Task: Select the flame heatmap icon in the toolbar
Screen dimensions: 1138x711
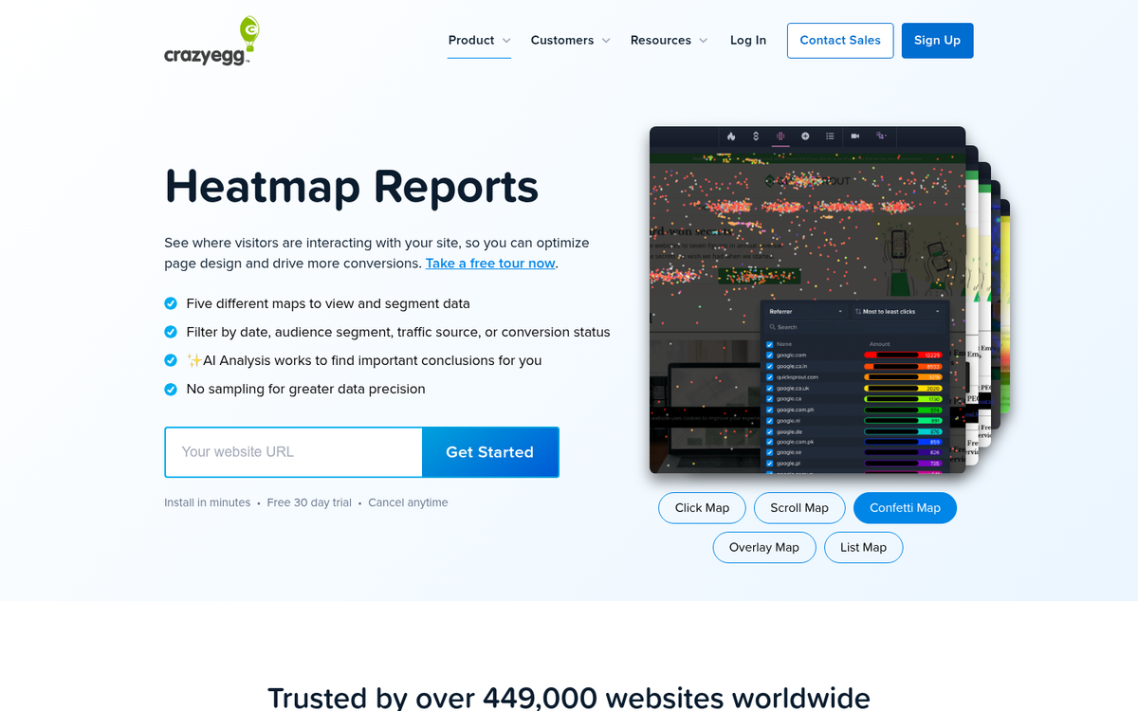Action: pyautogui.click(x=730, y=136)
